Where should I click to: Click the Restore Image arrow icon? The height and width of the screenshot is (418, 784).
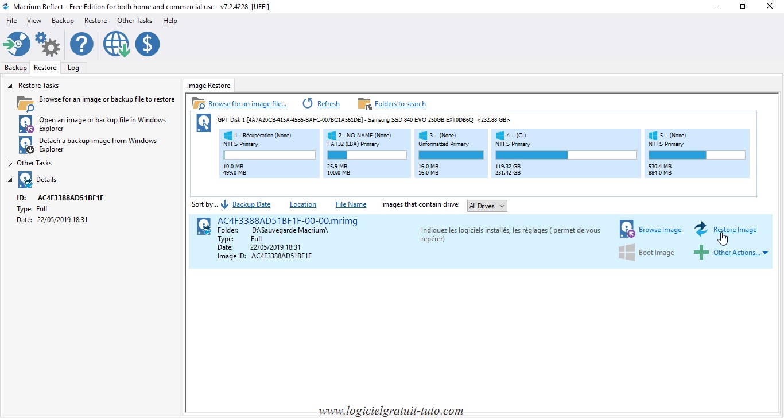click(701, 229)
